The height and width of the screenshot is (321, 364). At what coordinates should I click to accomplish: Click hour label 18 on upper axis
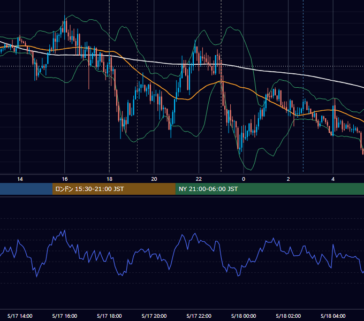point(109,179)
